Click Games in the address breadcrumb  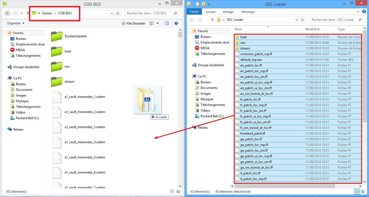coord(47,13)
